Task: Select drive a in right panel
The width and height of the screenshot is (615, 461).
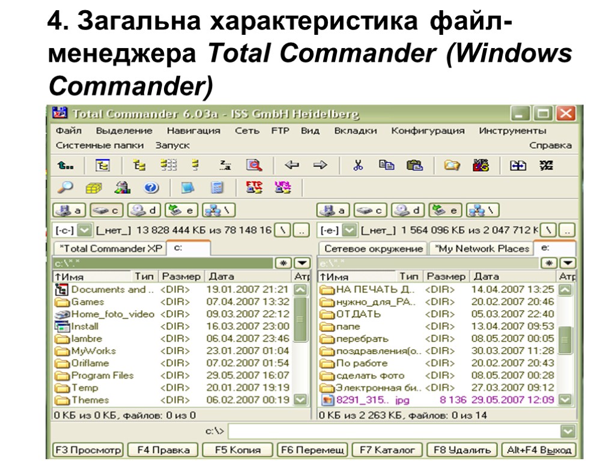Action: (333, 211)
